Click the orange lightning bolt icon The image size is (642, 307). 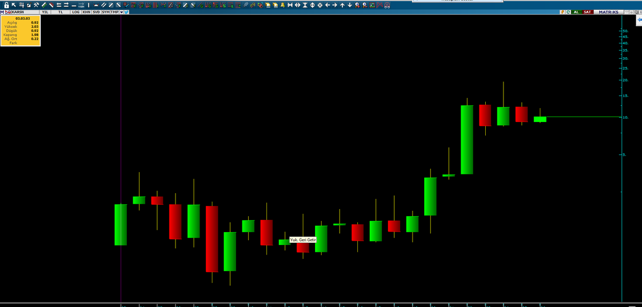[562, 12]
